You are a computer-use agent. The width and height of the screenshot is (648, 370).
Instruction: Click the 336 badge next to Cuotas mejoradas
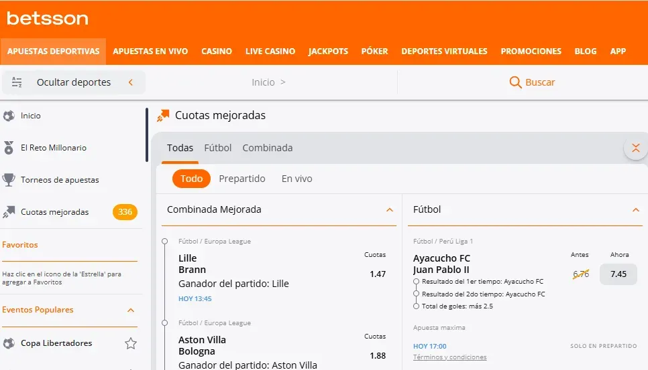[125, 212]
